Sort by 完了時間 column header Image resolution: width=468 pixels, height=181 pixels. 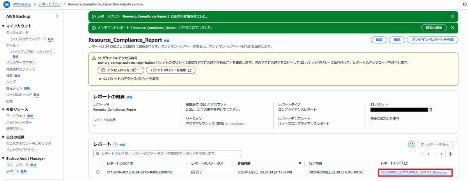(x=316, y=164)
